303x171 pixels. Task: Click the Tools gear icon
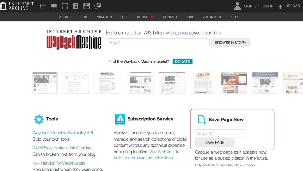pyautogui.click(x=39, y=119)
